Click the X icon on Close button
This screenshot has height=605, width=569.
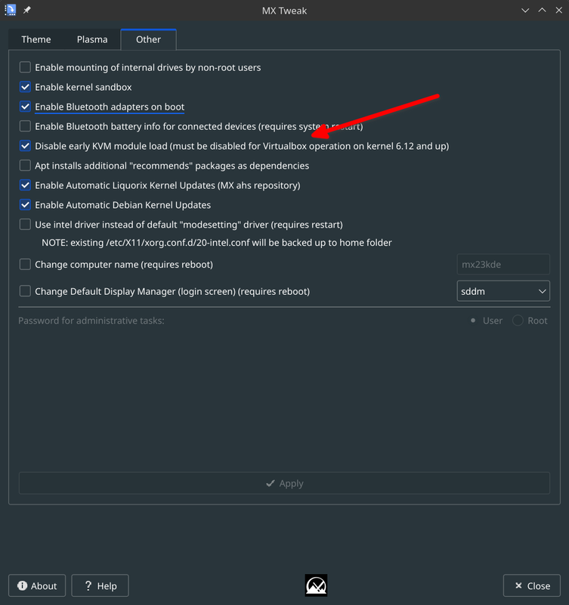(x=518, y=585)
